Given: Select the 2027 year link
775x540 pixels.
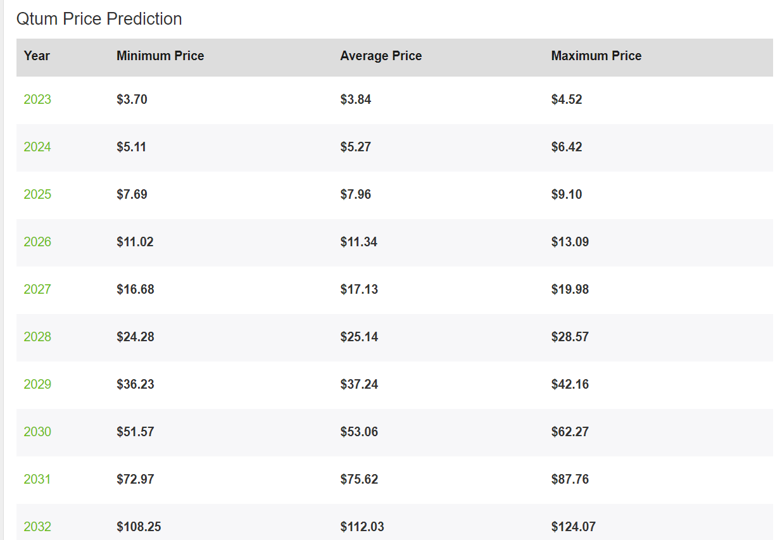Looking at the screenshot, I should 37,289.
